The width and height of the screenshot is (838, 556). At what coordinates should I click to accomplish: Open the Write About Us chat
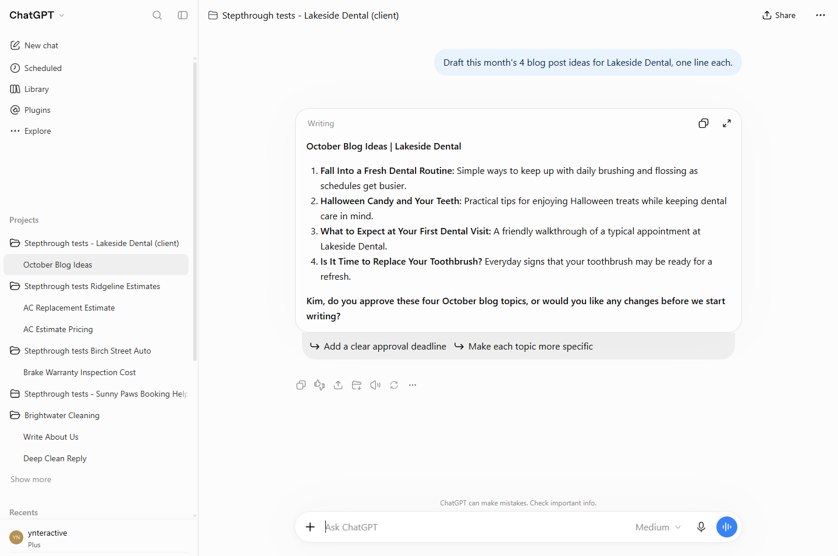(x=96, y=437)
